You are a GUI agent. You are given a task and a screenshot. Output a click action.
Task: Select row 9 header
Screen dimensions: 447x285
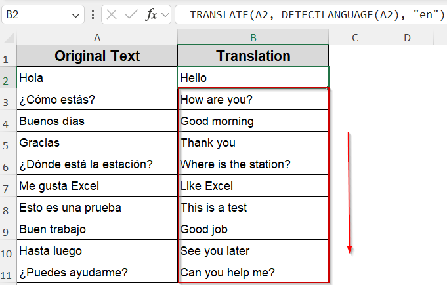pyautogui.click(x=8, y=229)
